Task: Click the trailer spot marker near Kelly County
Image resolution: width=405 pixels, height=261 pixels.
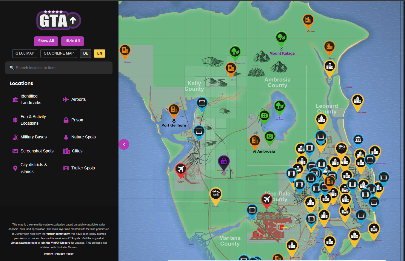Action: (x=202, y=104)
